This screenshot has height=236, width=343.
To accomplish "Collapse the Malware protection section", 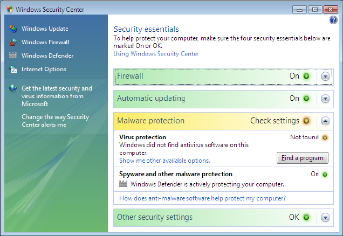I will (325, 121).
